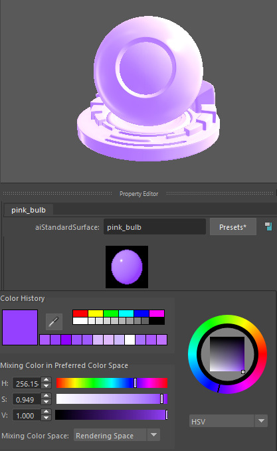Increase saturation with the S up arrow

pos(46,397)
